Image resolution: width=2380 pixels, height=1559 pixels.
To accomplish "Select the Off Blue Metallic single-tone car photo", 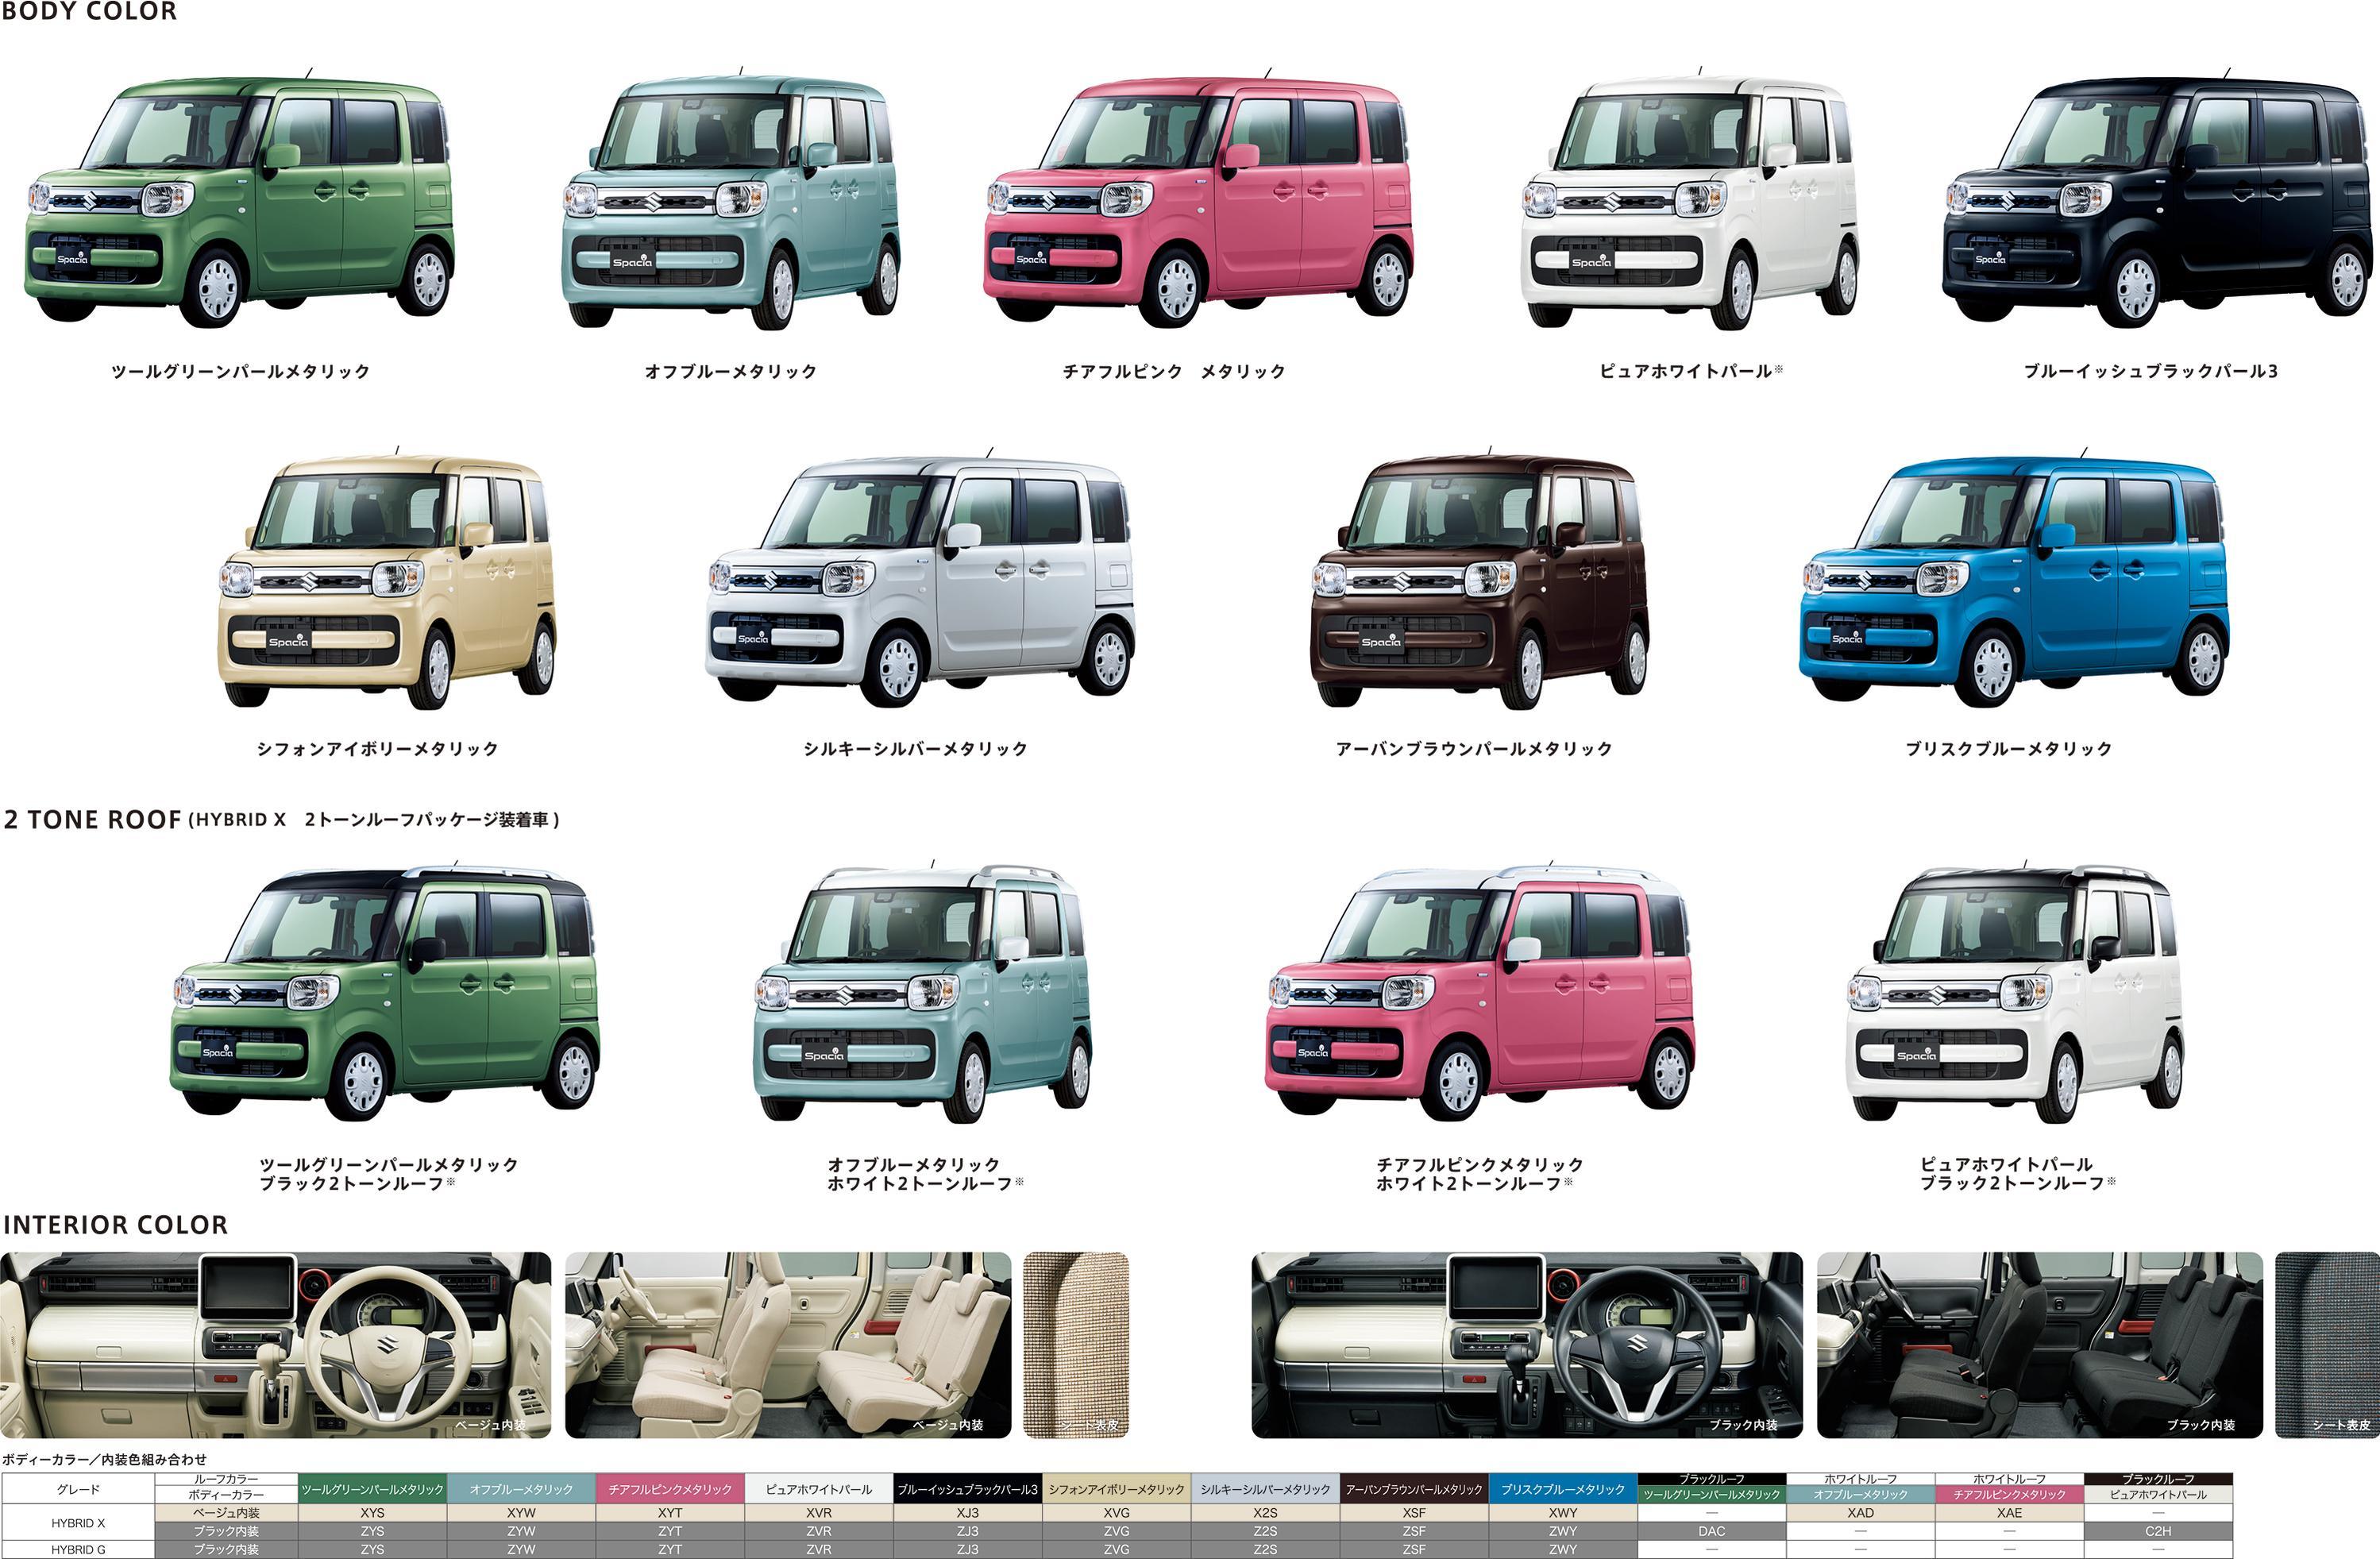I will pyautogui.click(x=731, y=200).
